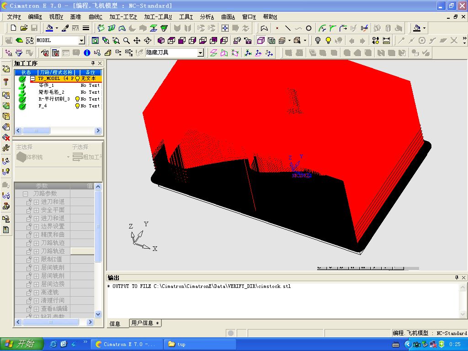
Task: Click the create UCS axes icon
Action: 248,53
